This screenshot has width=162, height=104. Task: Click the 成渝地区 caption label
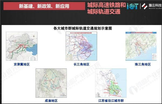tap(51, 100)
